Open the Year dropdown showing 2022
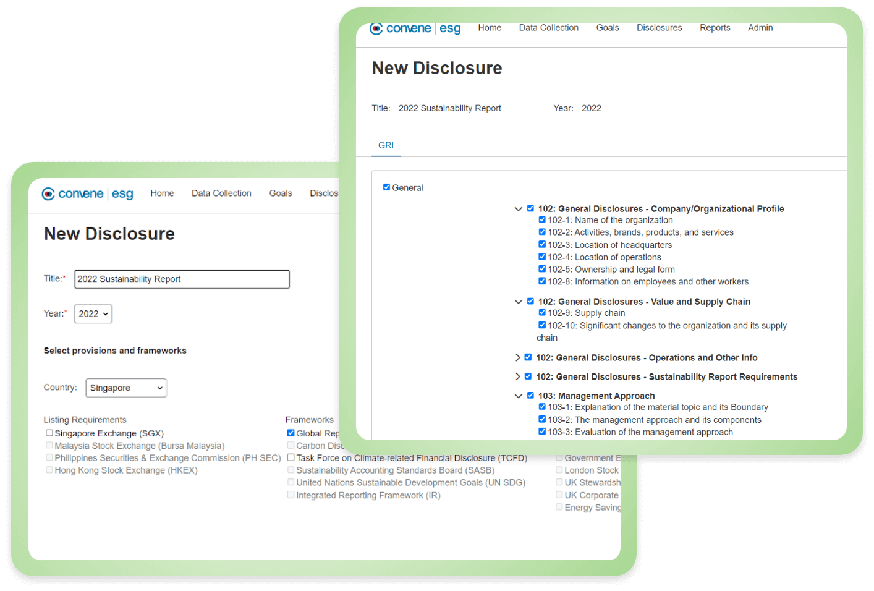This screenshot has width=874, height=591. coord(93,314)
